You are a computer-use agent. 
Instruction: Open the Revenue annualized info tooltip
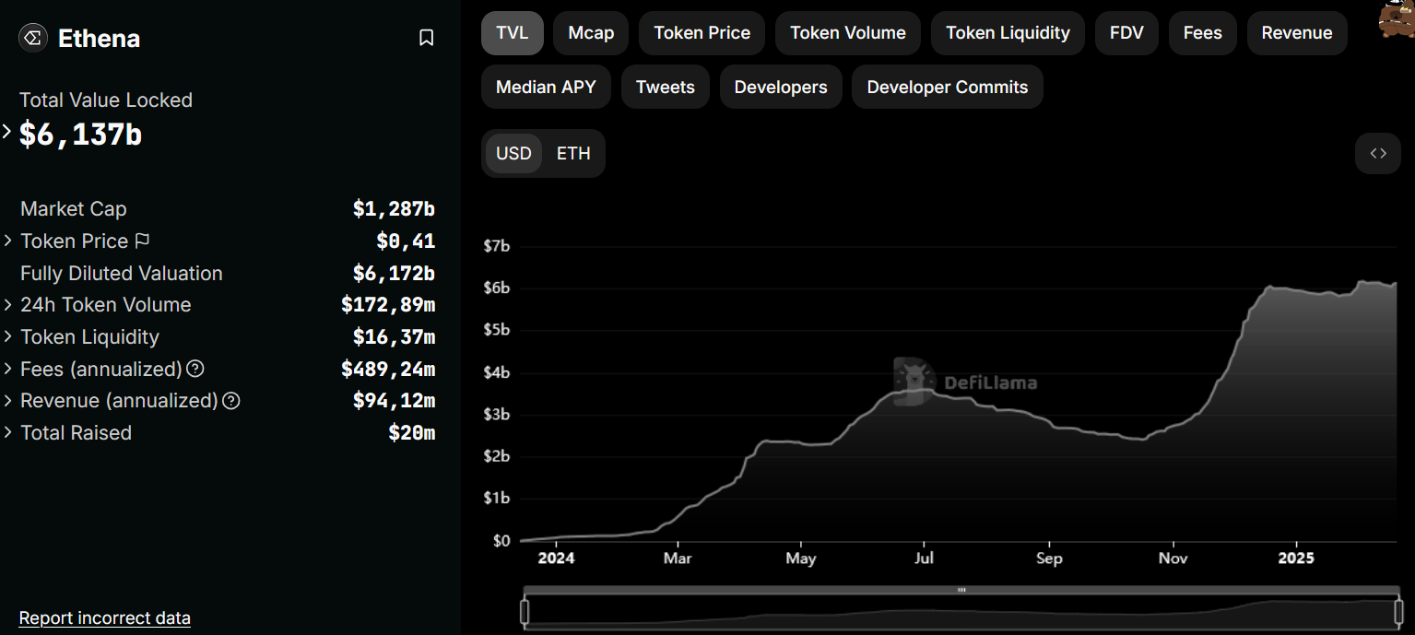231,401
